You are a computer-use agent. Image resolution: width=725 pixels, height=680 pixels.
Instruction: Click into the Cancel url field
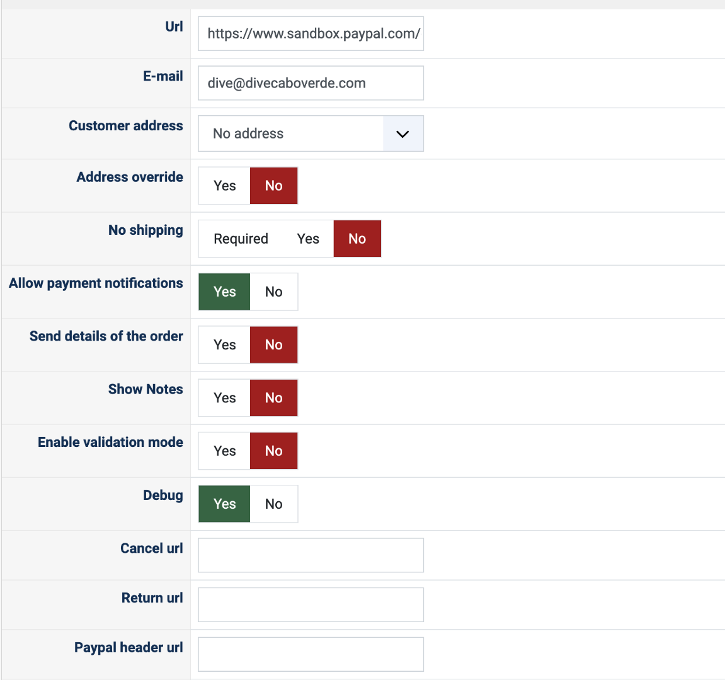click(x=311, y=555)
